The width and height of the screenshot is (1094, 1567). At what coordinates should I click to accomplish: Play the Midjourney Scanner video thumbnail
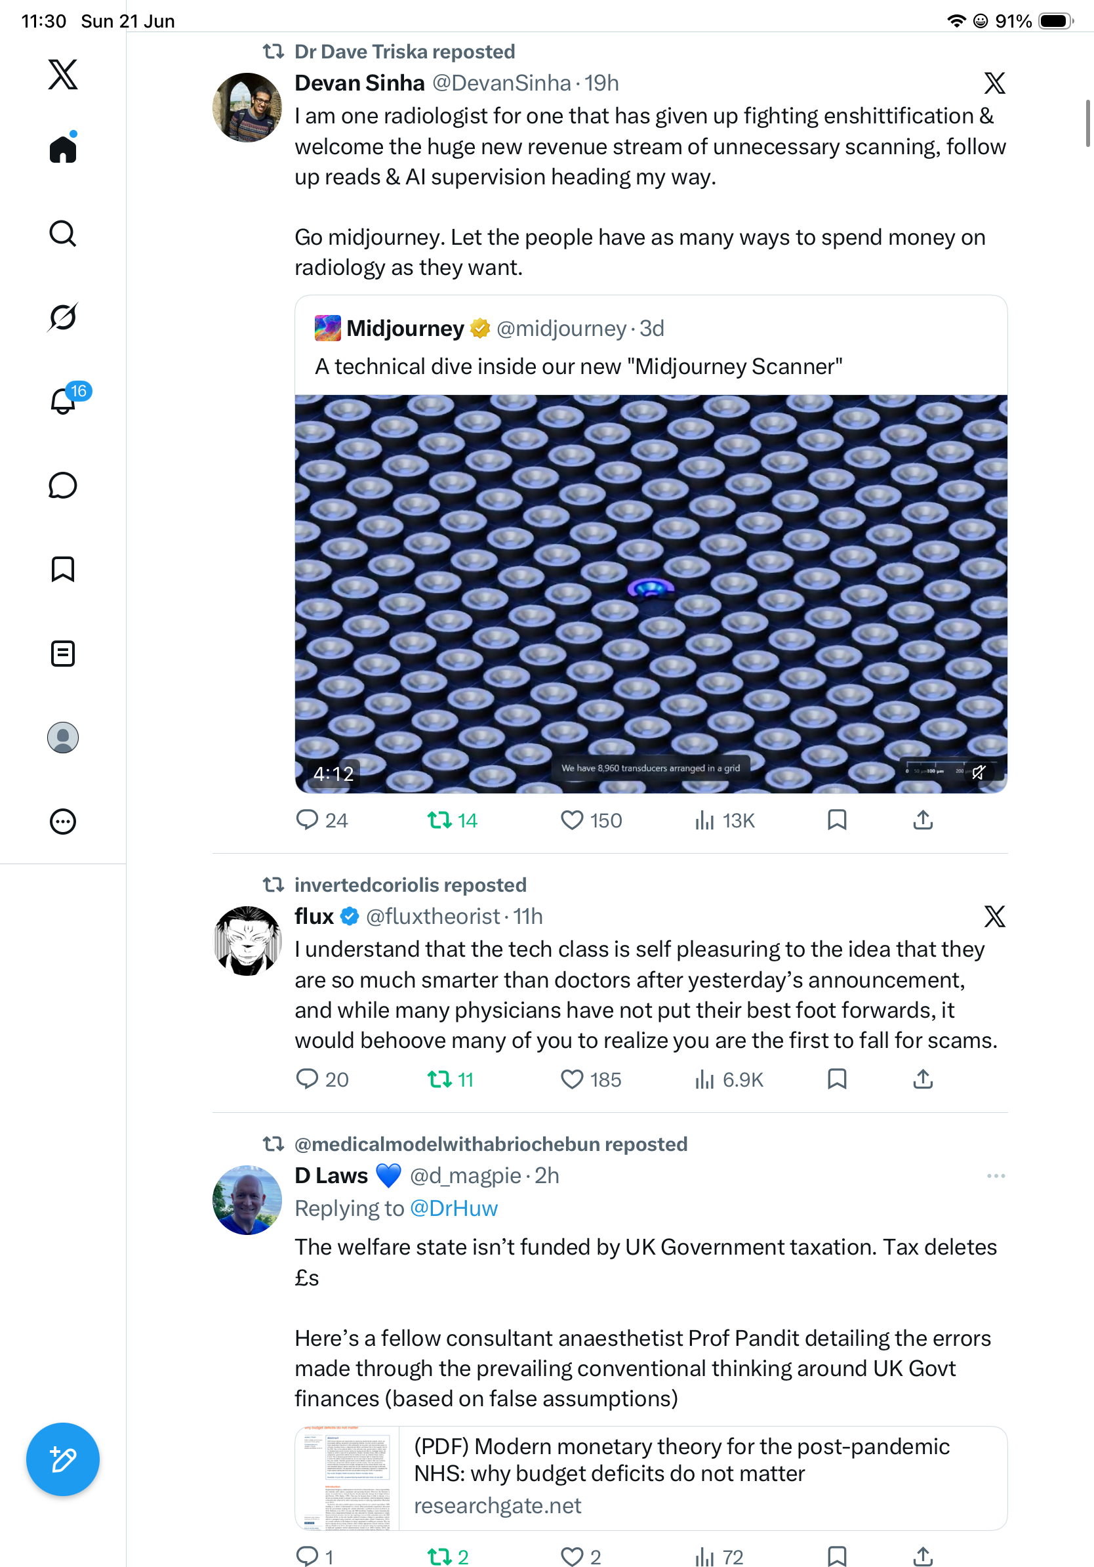tap(651, 594)
